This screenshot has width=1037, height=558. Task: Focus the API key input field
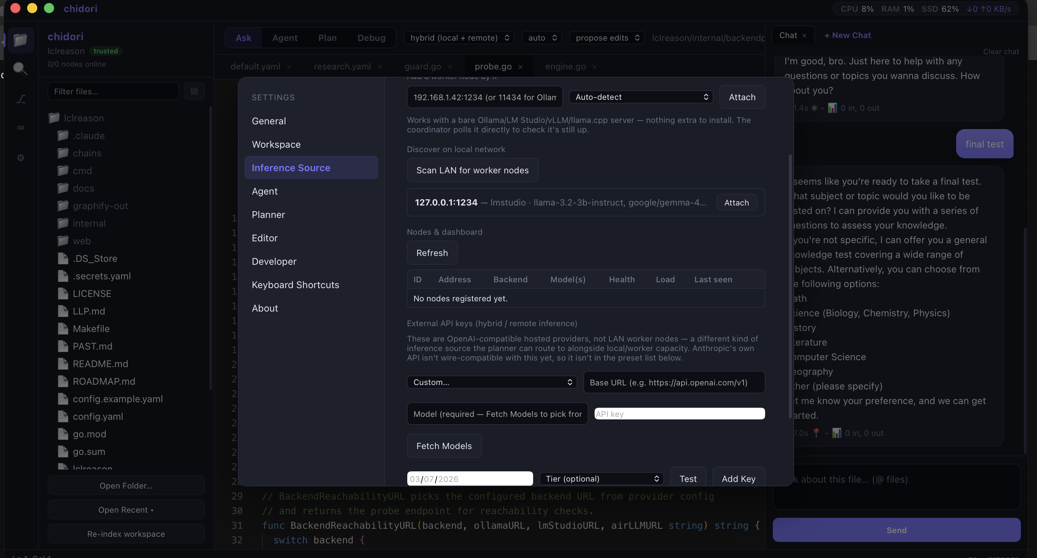pos(680,414)
